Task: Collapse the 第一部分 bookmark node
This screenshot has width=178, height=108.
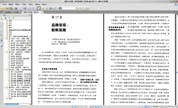Action: click(x=5, y=39)
